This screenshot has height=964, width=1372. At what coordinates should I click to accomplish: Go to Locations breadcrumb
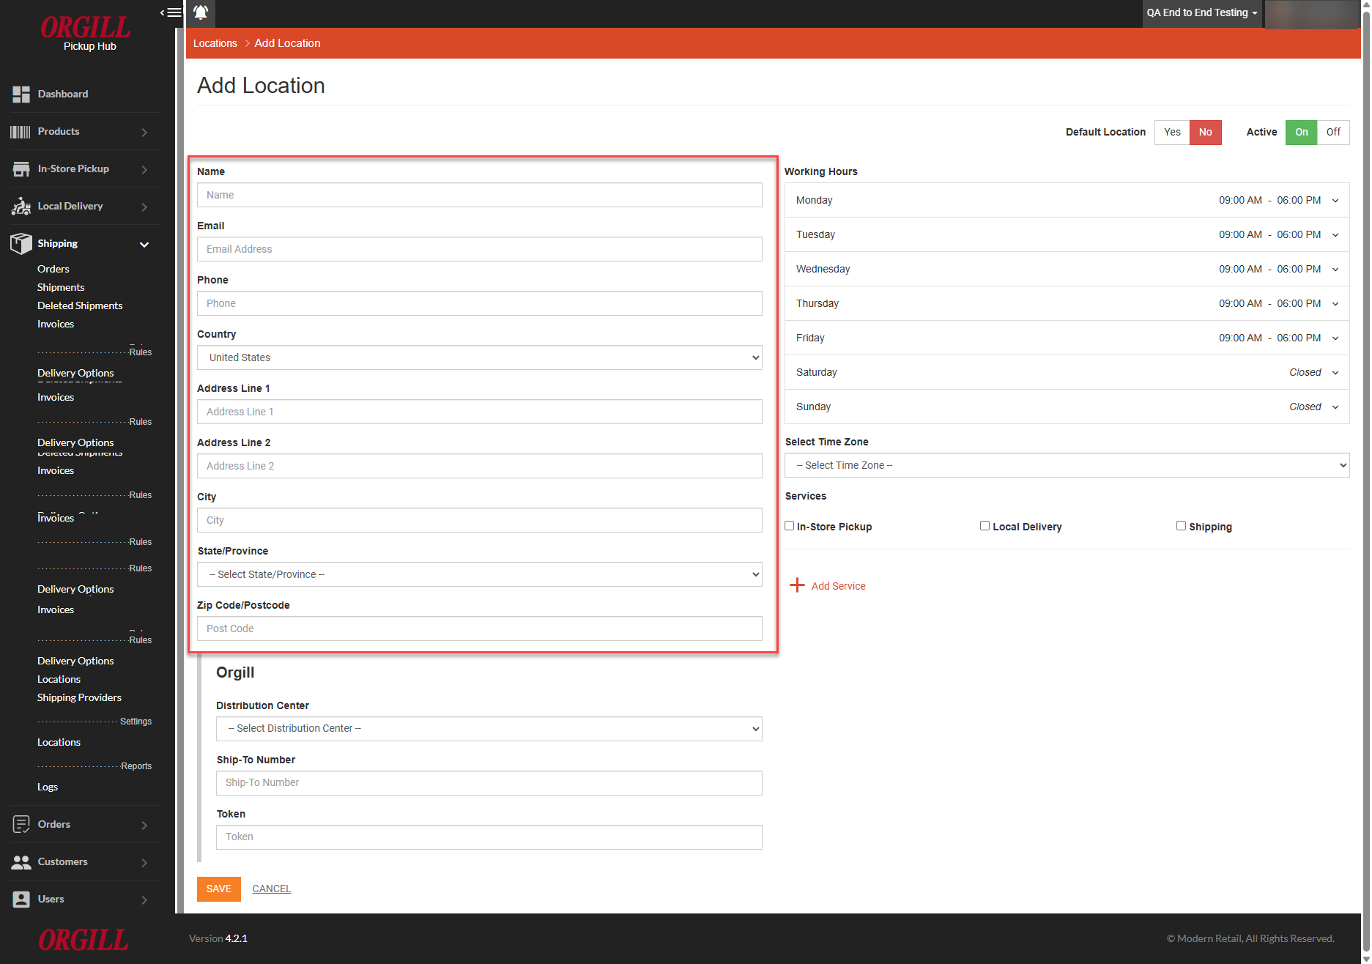tap(215, 43)
